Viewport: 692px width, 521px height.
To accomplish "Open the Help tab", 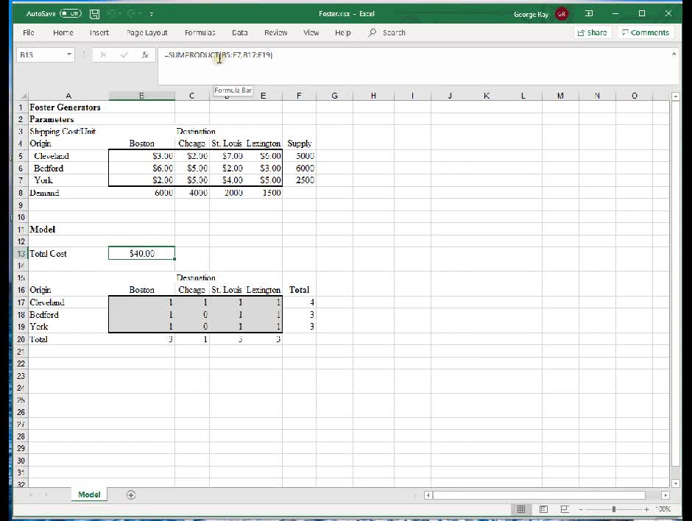I will tap(342, 32).
